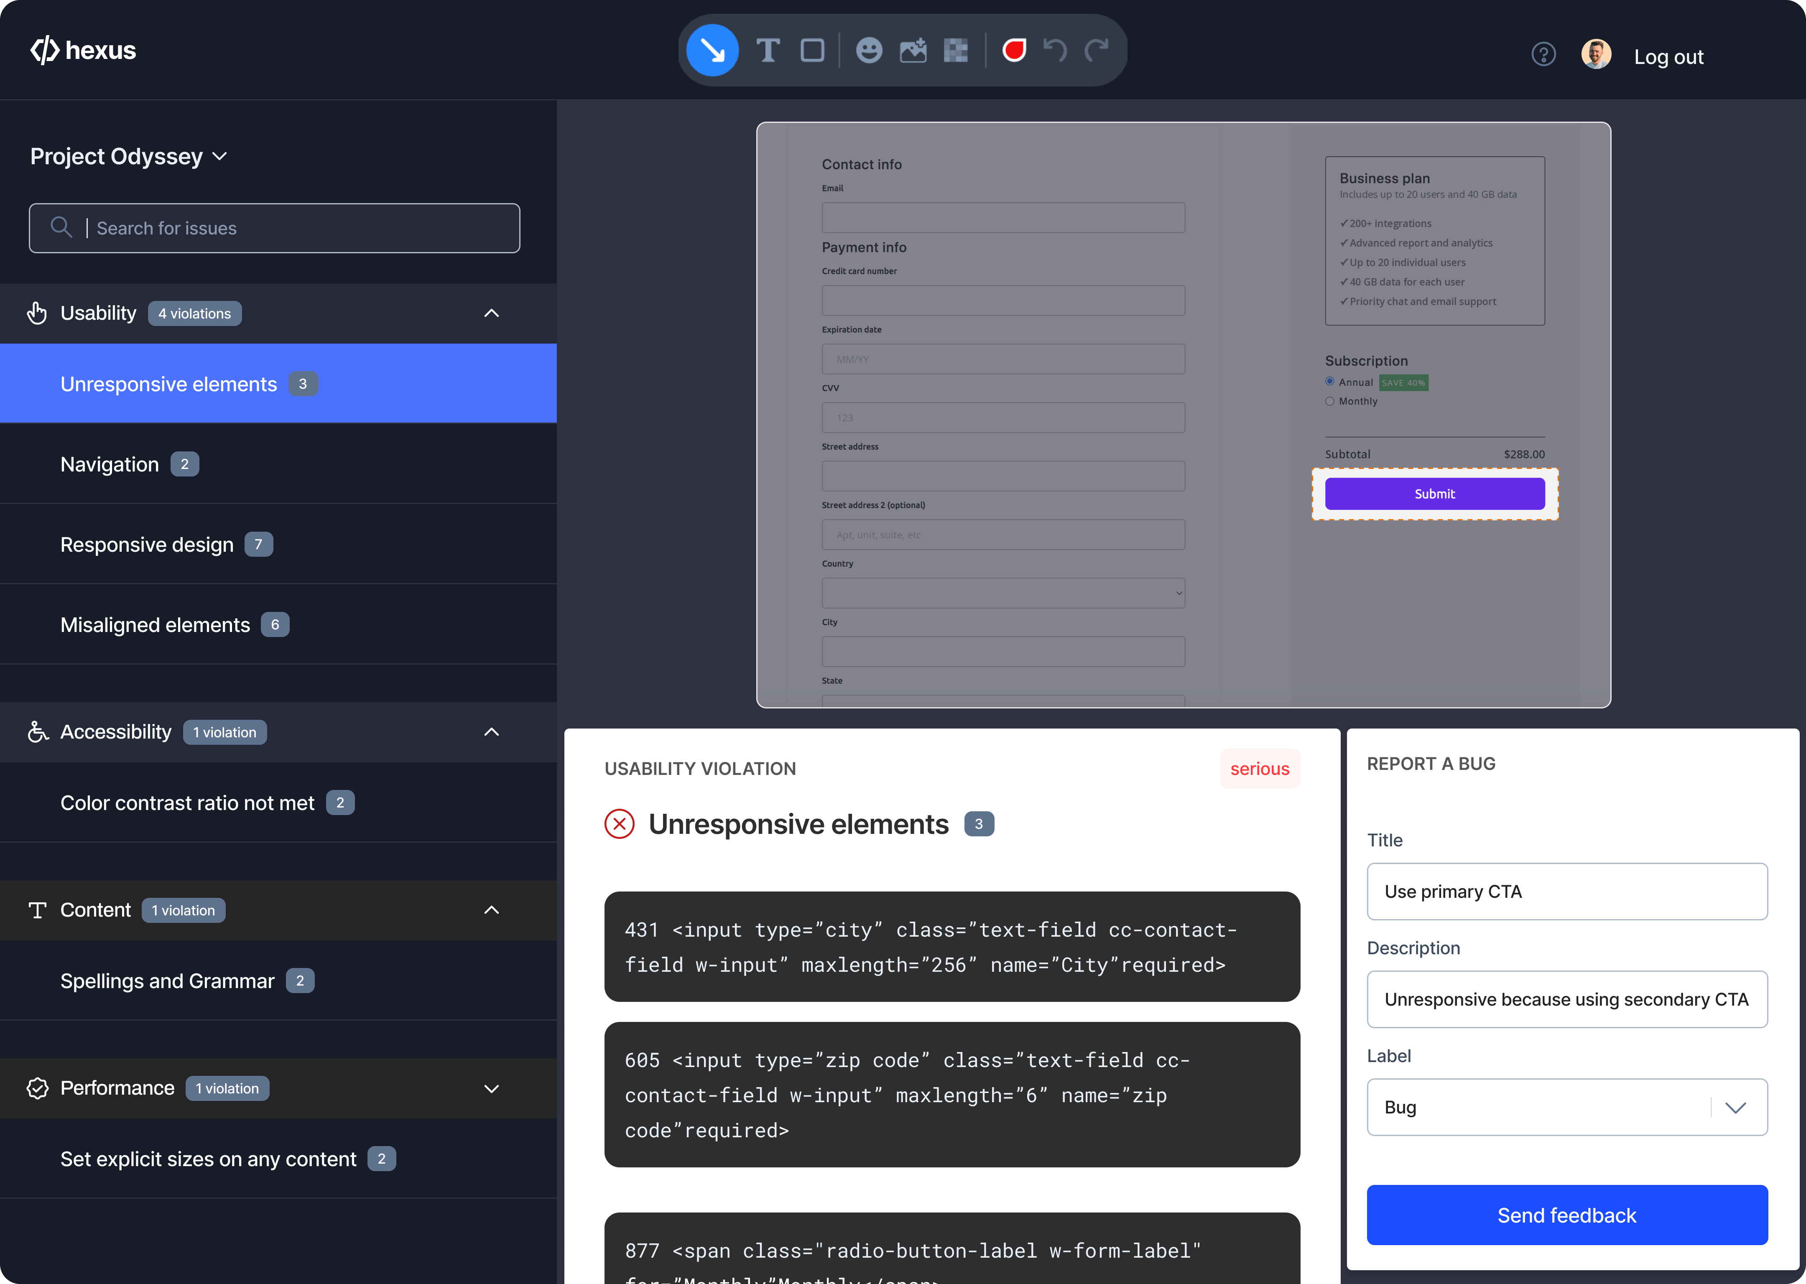Open the red annotation color picker
The height and width of the screenshot is (1284, 1806).
1014,50
